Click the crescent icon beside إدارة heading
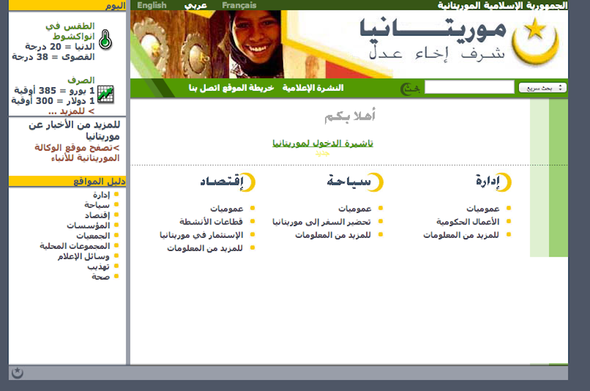Screen dimensions: 590x391 pyautogui.click(x=504, y=182)
